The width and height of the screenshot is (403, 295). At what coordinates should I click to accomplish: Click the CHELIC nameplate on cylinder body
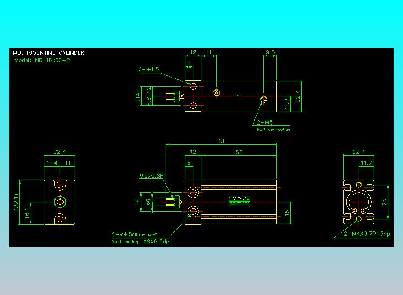click(239, 201)
